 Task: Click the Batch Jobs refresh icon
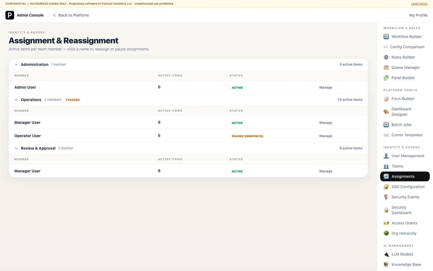[x=386, y=125]
